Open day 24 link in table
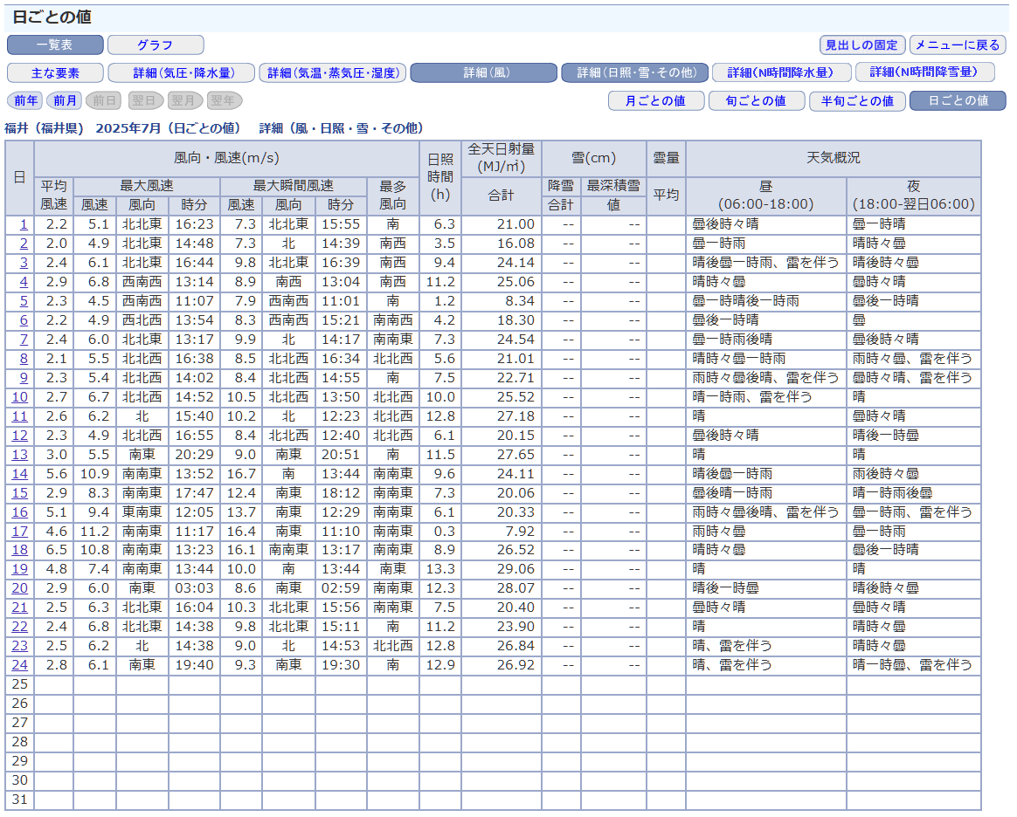Screen dimensions: 1017x817 [x=19, y=666]
